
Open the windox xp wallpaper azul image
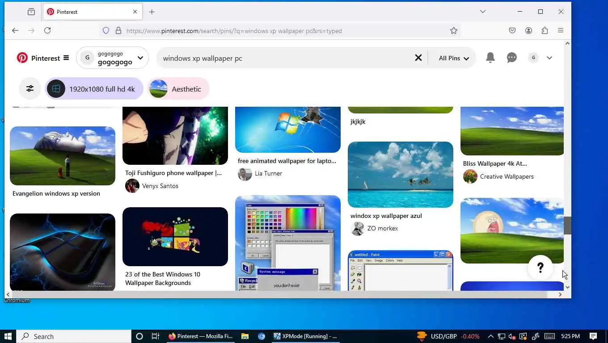coord(401,175)
